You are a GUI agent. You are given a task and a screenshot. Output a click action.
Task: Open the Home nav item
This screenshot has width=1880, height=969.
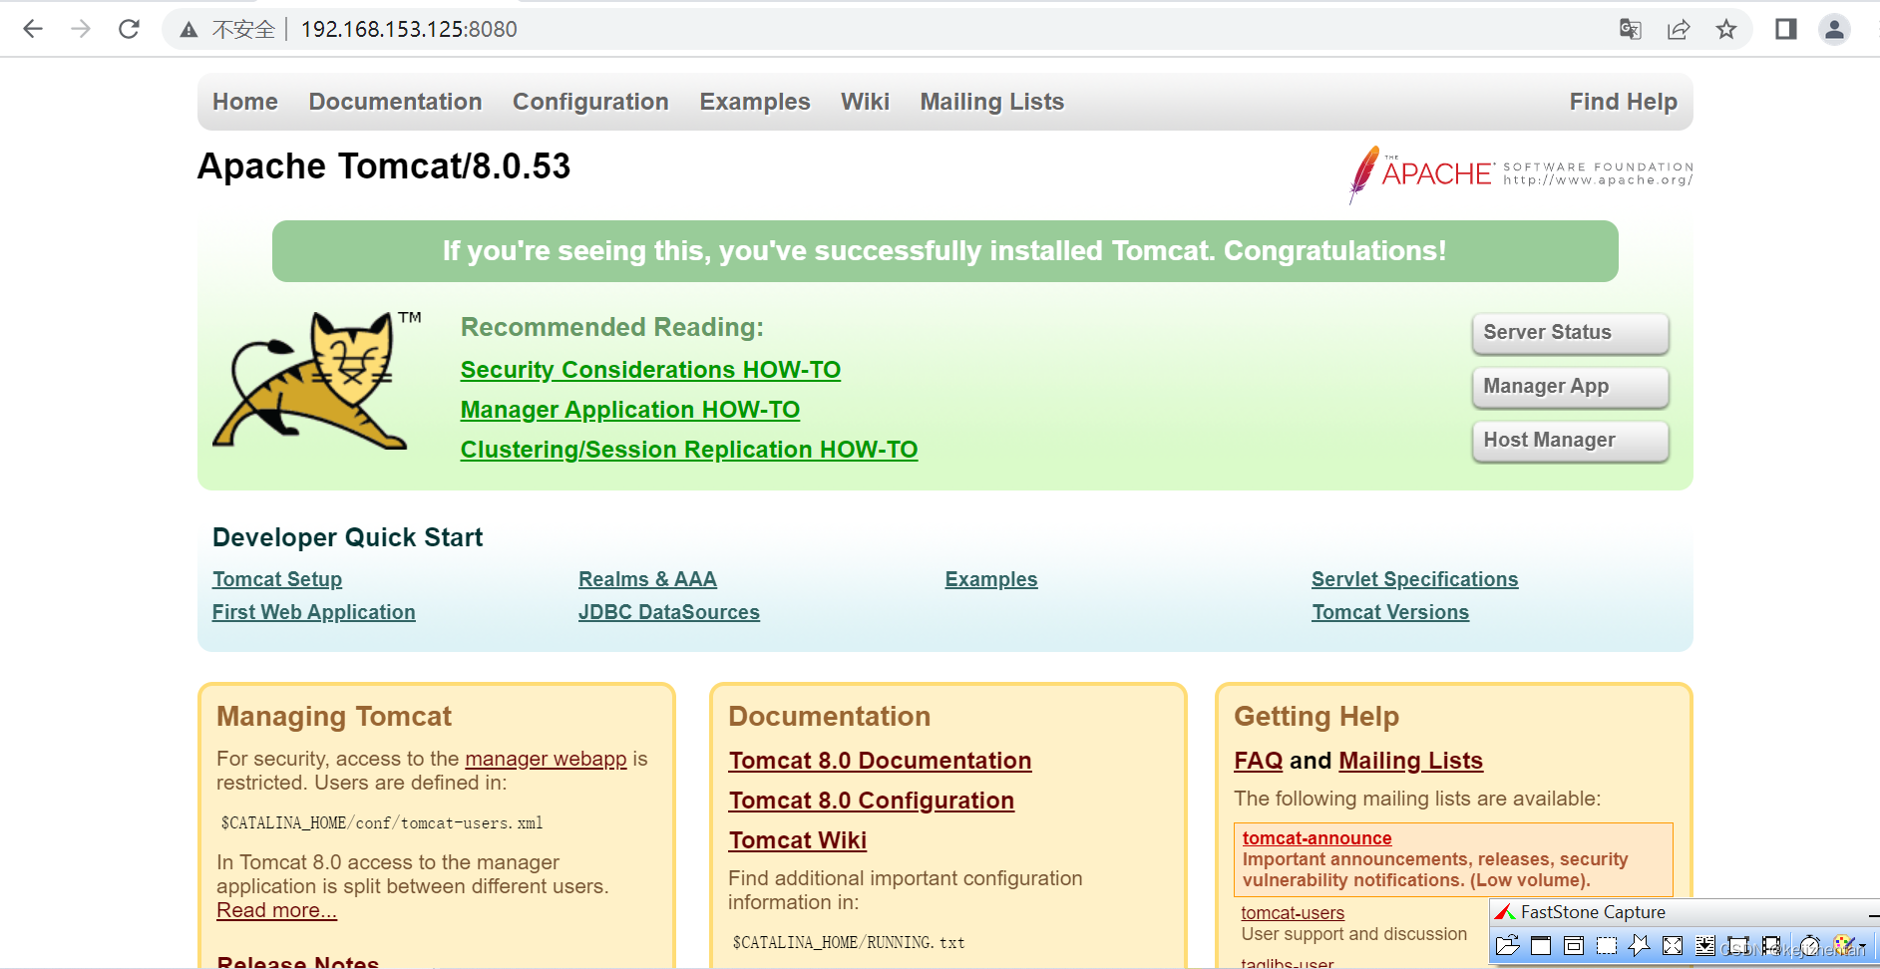pyautogui.click(x=245, y=102)
